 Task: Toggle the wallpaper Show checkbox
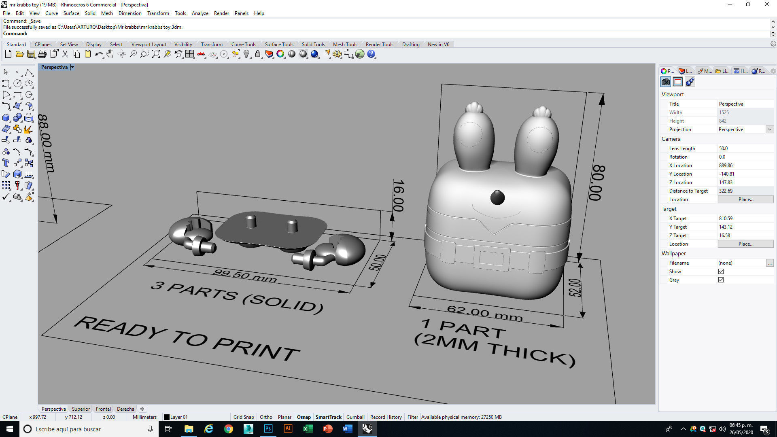pos(721,272)
